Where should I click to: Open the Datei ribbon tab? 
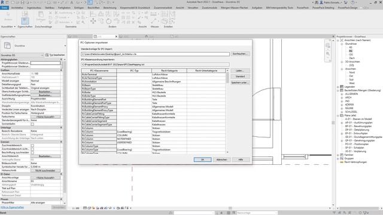[x=4, y=8]
